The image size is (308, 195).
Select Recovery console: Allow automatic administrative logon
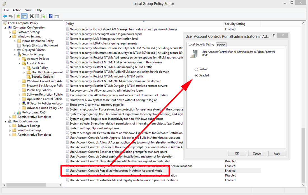click(x=107, y=91)
